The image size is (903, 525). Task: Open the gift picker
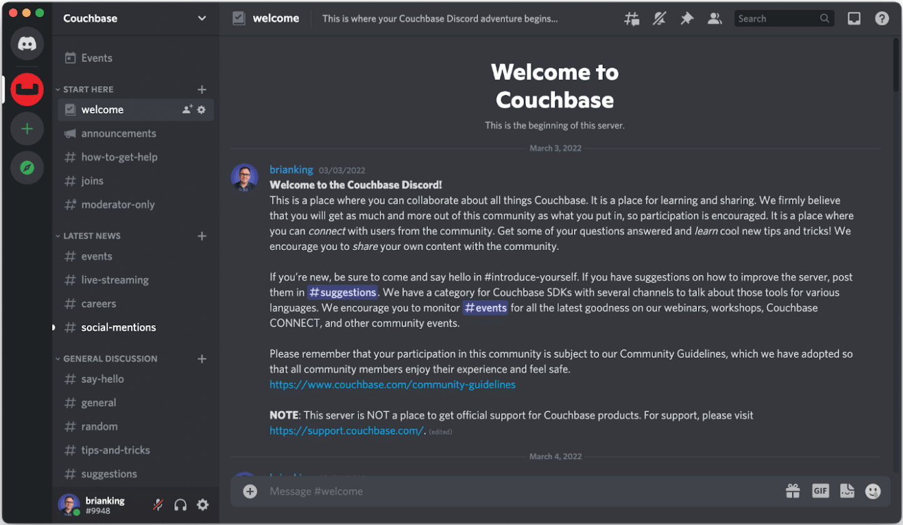(x=792, y=491)
